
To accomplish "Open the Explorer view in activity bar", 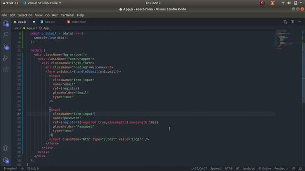I will click(6, 24).
